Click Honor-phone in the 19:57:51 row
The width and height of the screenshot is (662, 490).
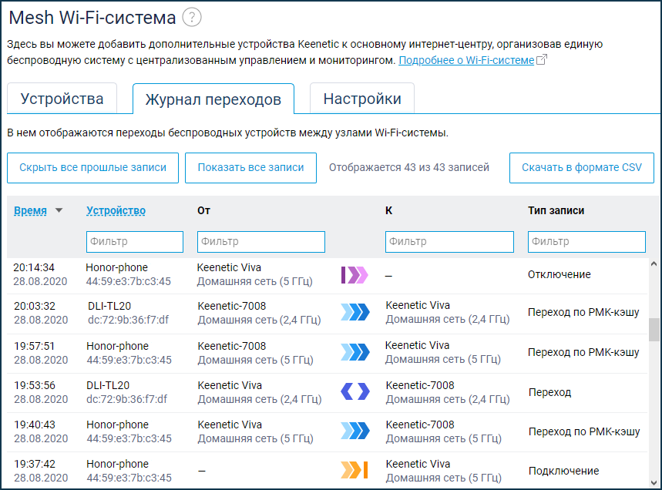coord(117,346)
